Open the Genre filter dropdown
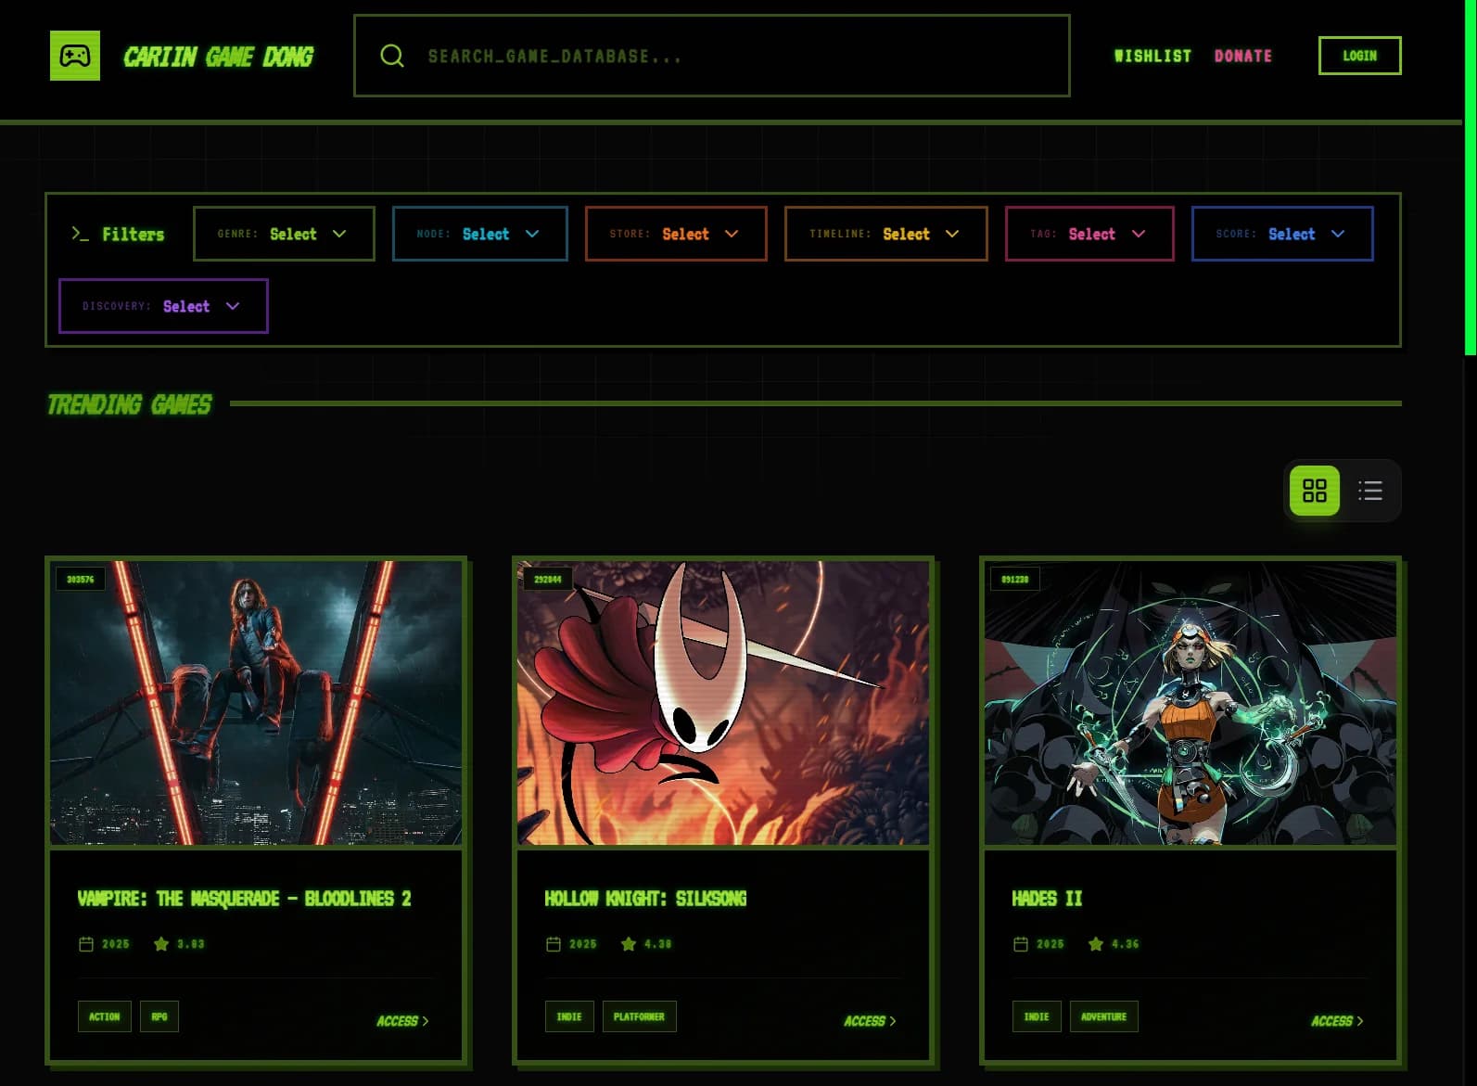The height and width of the screenshot is (1086, 1477). click(284, 234)
